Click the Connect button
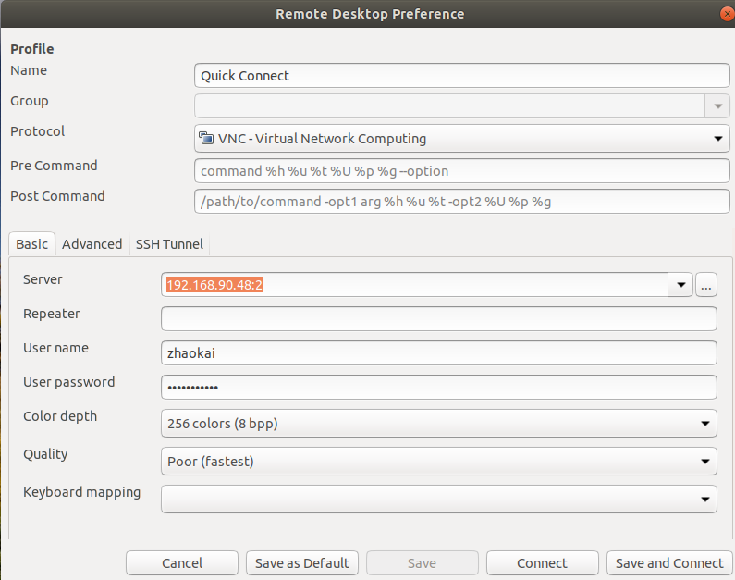 coord(543,562)
